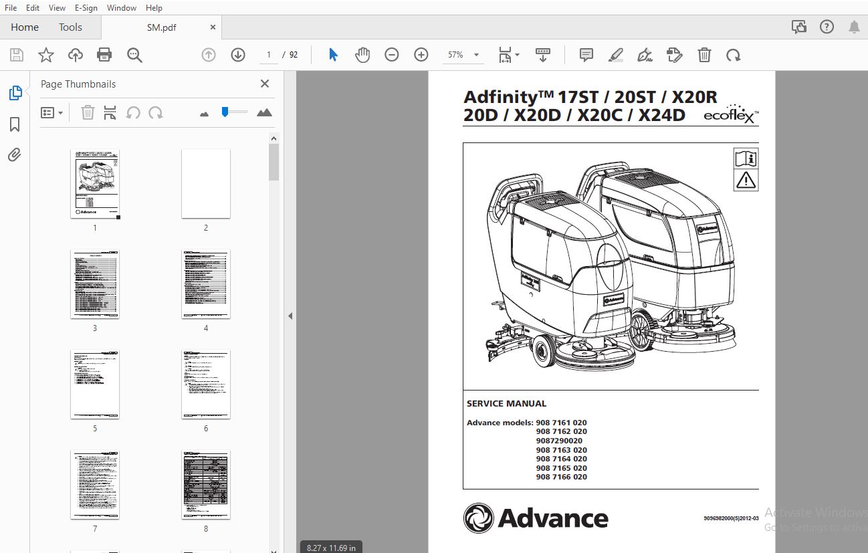Reduce thumbnail size small mountain icon

click(205, 114)
